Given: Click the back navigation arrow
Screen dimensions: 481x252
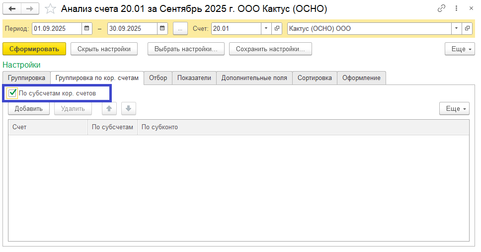Looking at the screenshot, I should [12, 8].
